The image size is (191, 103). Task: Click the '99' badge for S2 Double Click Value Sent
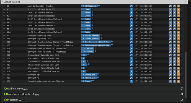(84, 71)
